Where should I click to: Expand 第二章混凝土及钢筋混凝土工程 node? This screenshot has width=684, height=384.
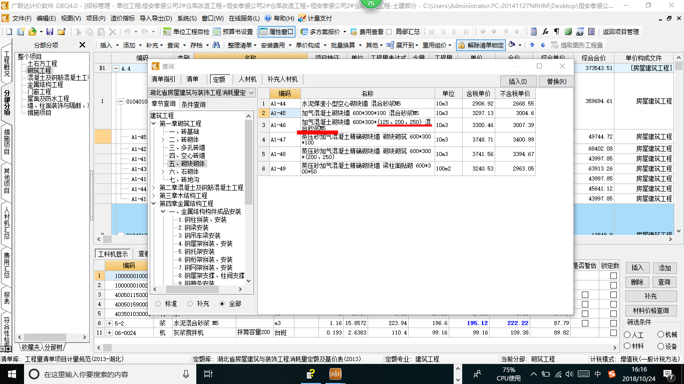(x=154, y=187)
